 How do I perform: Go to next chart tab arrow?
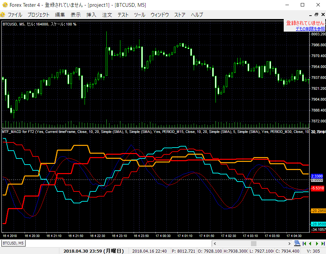(x=317, y=243)
